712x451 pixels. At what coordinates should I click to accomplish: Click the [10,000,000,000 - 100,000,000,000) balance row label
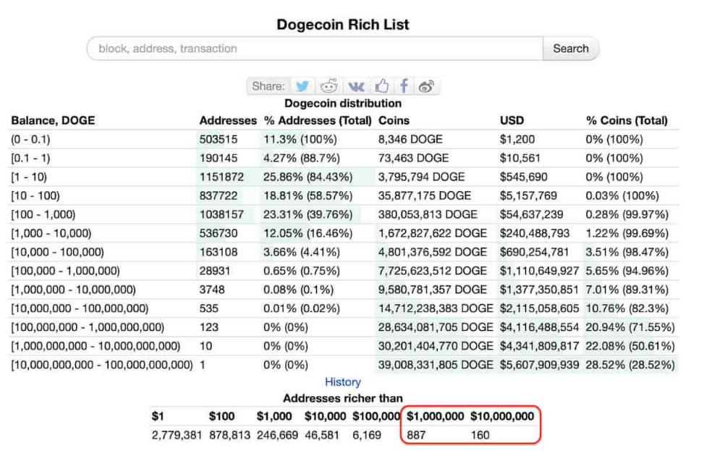point(102,365)
